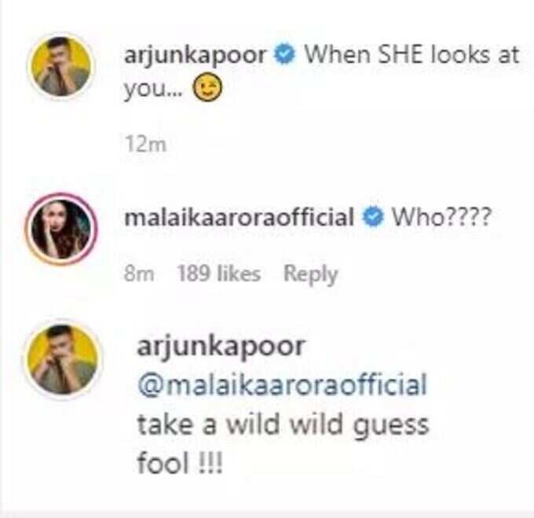Image resolution: width=534 pixels, height=518 pixels.
Task: Click the verified badge next to malaikaaroraofficial
Action: pos(372,217)
